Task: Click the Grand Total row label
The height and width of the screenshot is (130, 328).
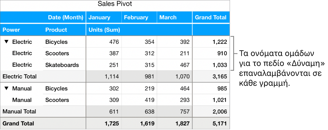Action: point(18,123)
